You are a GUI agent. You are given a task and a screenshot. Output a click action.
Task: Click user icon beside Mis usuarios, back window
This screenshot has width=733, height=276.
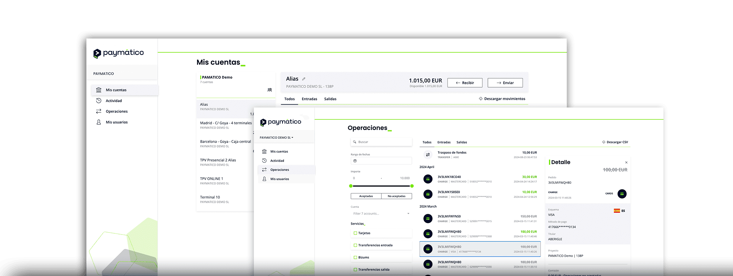98,122
